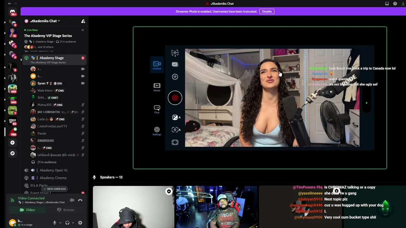Open the server with 655 notification badge
Screen dimensions: 406x228
(x=12, y=88)
